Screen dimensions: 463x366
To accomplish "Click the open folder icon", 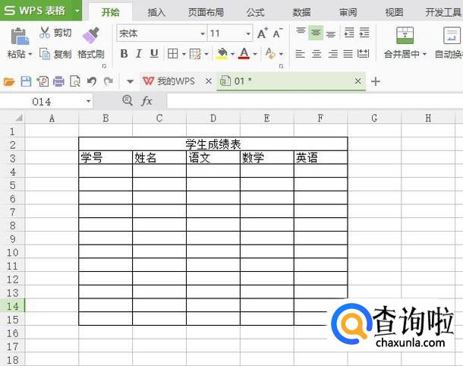I will (x=9, y=81).
